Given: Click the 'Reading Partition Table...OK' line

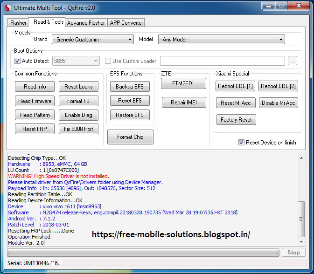Looking at the screenshot, I should pos(40,194).
